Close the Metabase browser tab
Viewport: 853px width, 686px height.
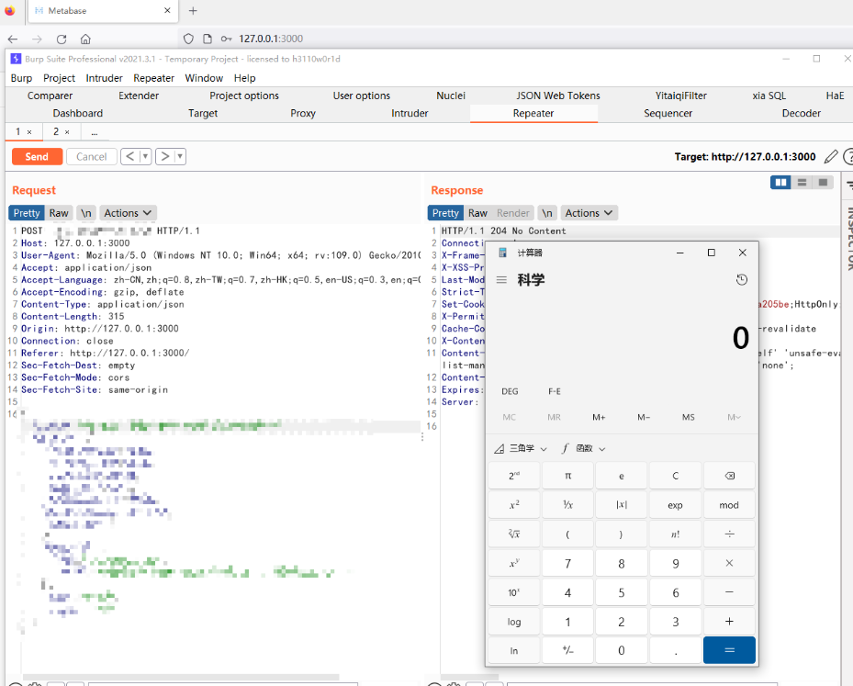167,10
